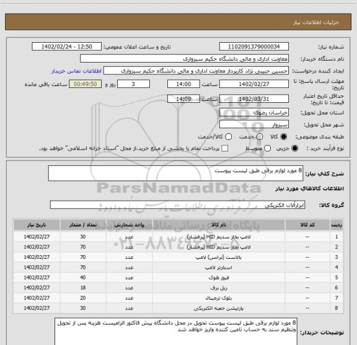Screen dimensions: 357x345
Task: Click the جزئیات اطلاعات نیاز header title
Action: click(x=316, y=22)
